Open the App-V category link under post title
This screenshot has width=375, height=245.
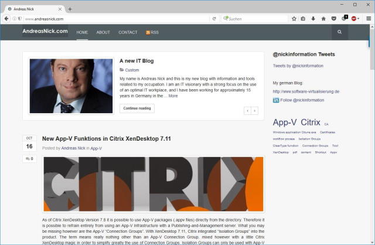coord(96,148)
